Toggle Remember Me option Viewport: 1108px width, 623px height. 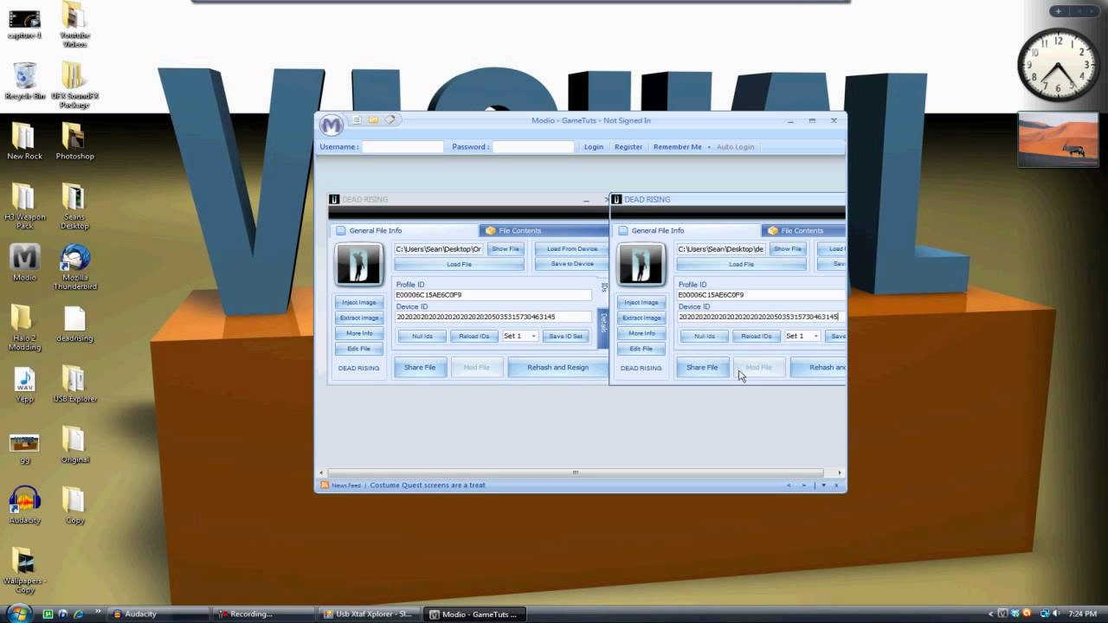click(x=678, y=147)
